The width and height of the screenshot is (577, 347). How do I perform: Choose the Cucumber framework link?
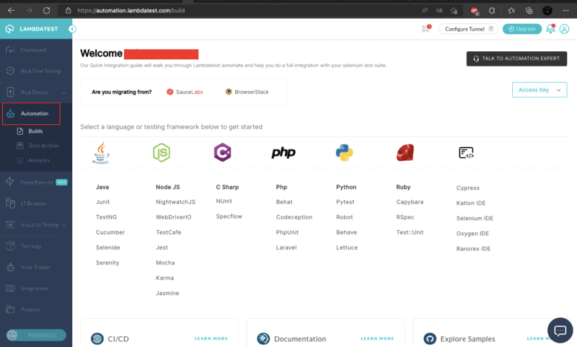[110, 232]
